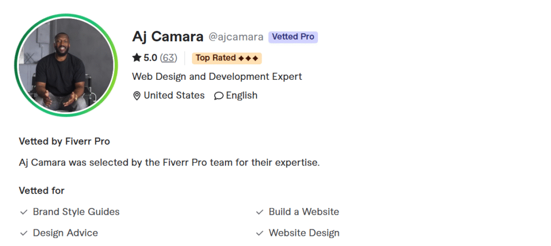Select the Brand Style Guides text
The height and width of the screenshot is (246, 551).
pos(76,212)
